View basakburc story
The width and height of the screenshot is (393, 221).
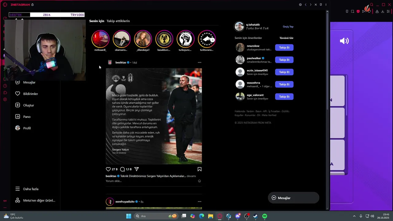pyautogui.click(x=164, y=39)
